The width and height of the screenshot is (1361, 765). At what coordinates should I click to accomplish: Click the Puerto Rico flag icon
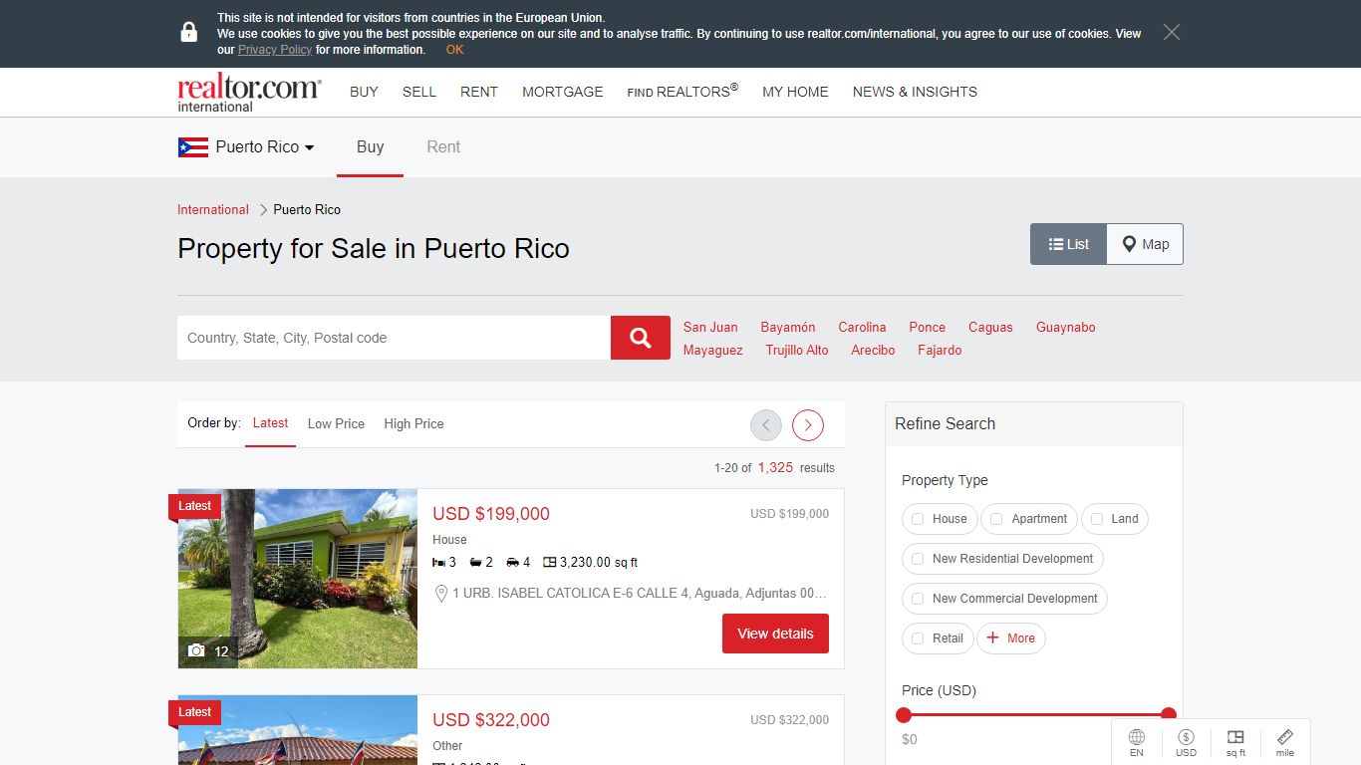(x=192, y=147)
